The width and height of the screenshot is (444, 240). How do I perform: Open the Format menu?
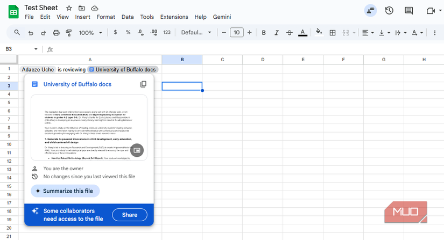pos(105,17)
